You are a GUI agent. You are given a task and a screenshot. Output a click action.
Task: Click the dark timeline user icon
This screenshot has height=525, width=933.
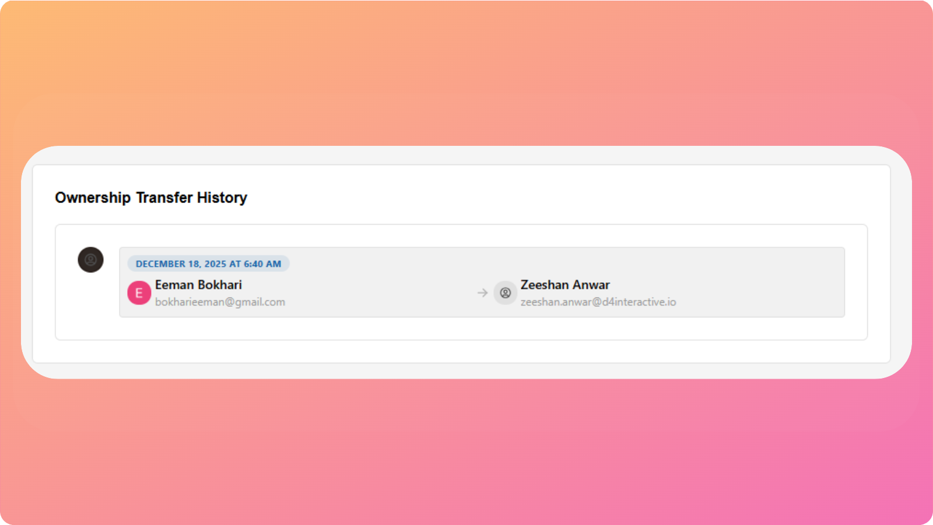tap(90, 260)
